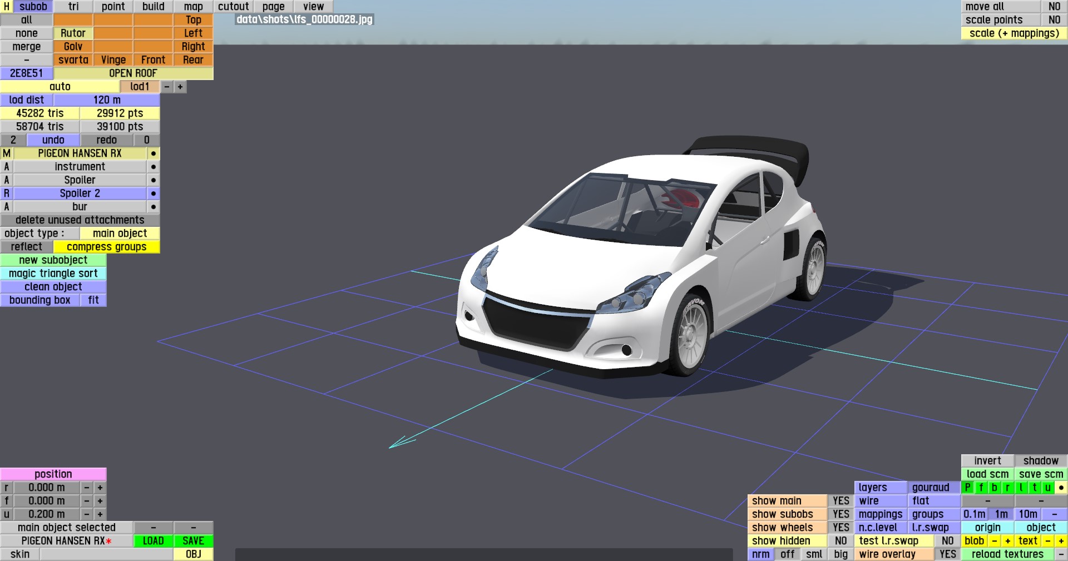Toggle show hidden NO value
The image size is (1068, 561).
point(840,541)
